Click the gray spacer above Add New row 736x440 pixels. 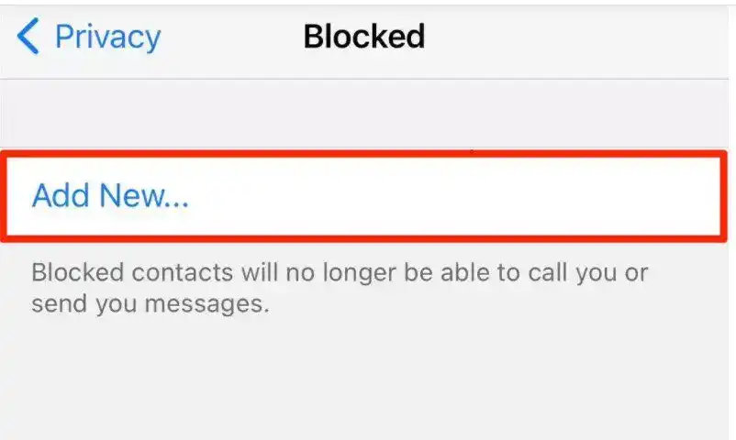(x=363, y=115)
